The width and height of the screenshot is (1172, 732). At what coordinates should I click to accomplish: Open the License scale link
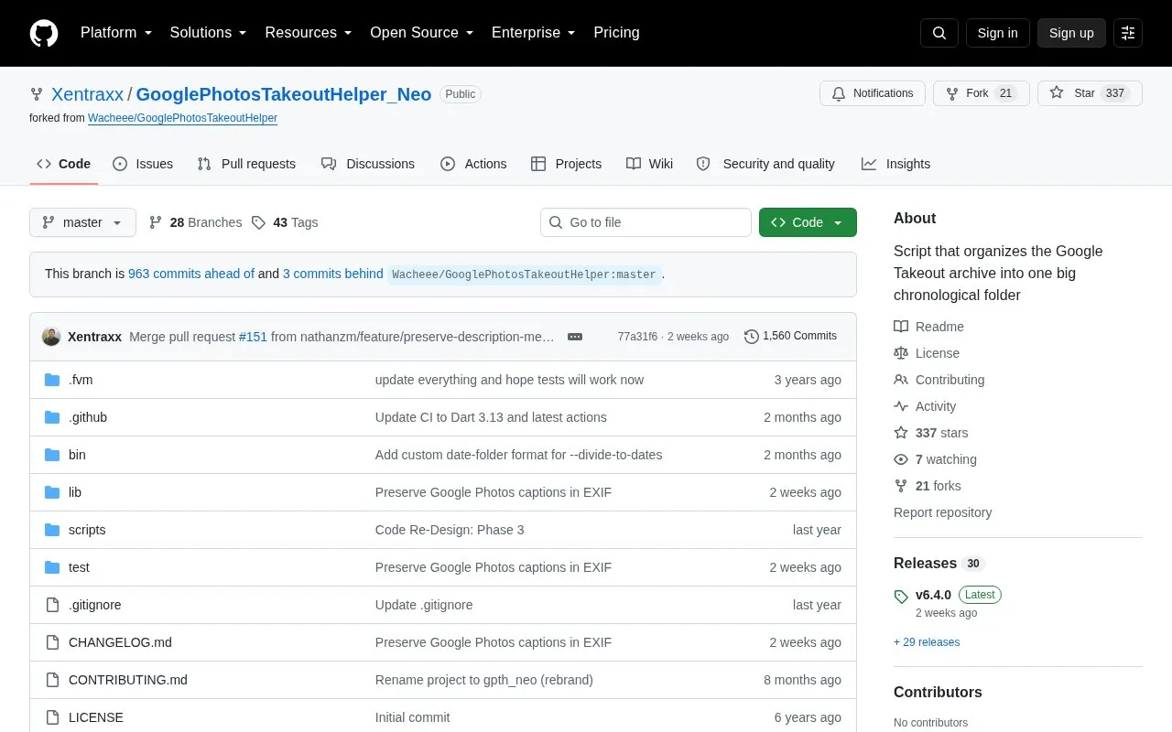(927, 353)
